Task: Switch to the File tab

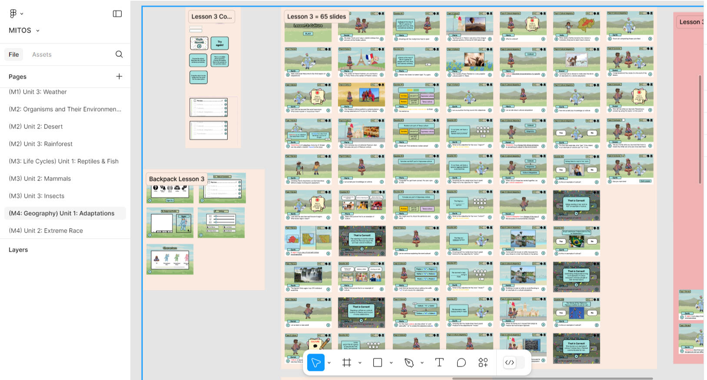Action: click(14, 55)
